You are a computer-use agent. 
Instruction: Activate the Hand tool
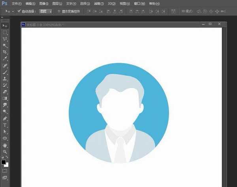(x=5, y=145)
